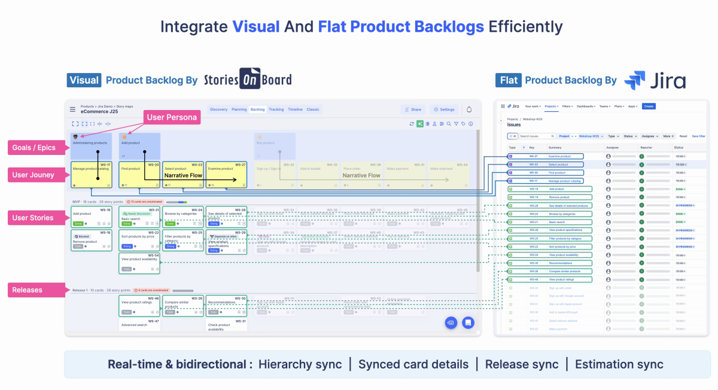
Task: Click the green reporter avatar in Select product row
Action: point(641,164)
